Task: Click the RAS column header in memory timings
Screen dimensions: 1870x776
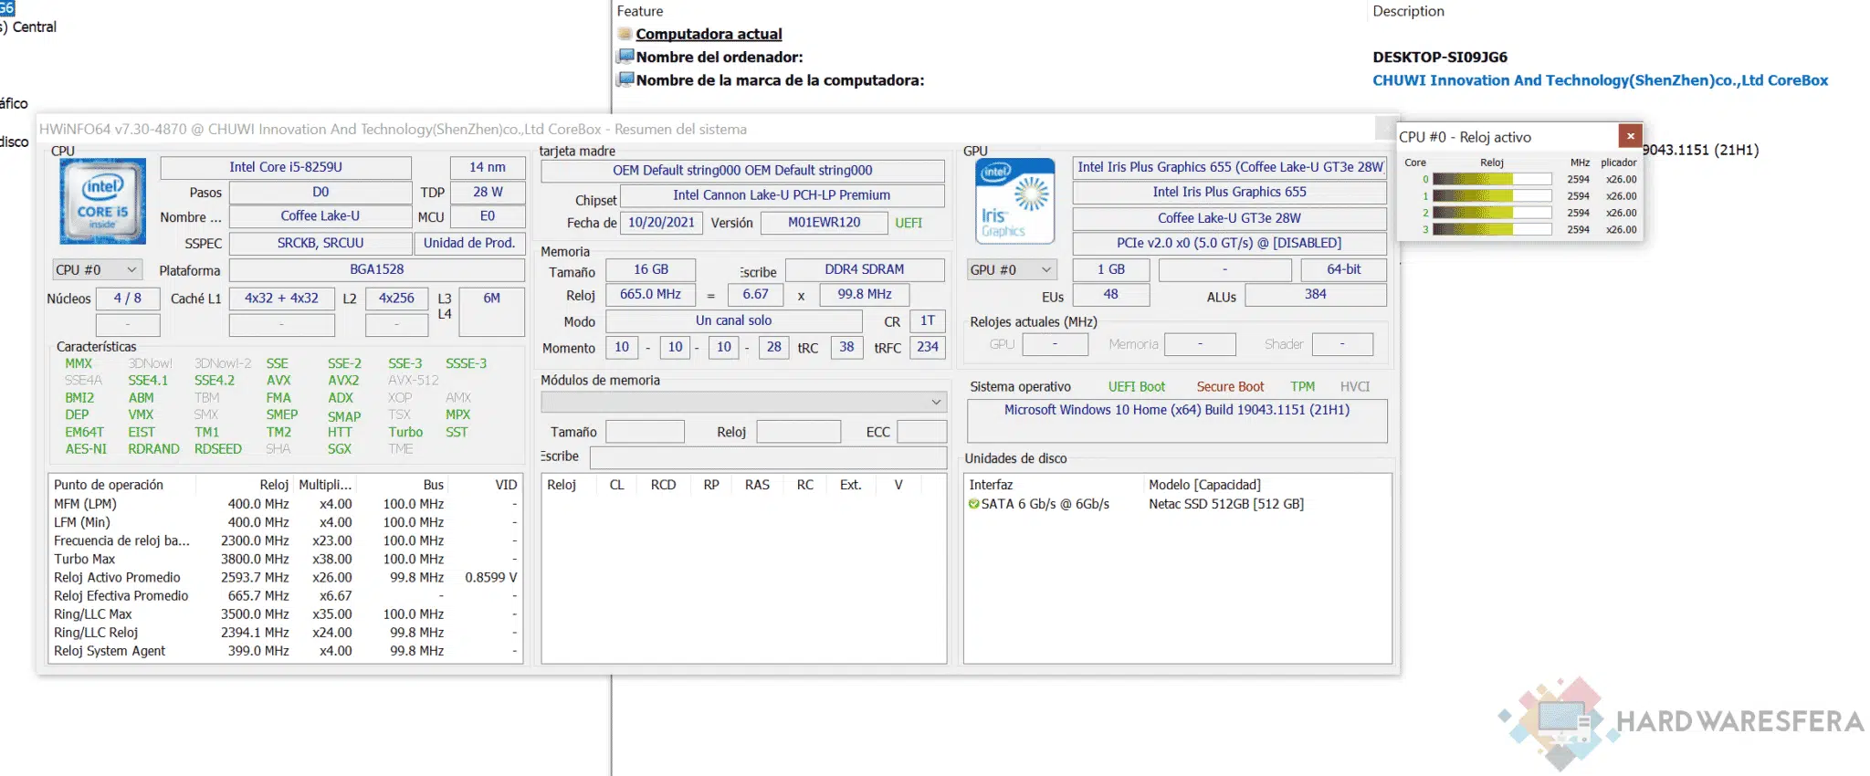Action: point(757,485)
